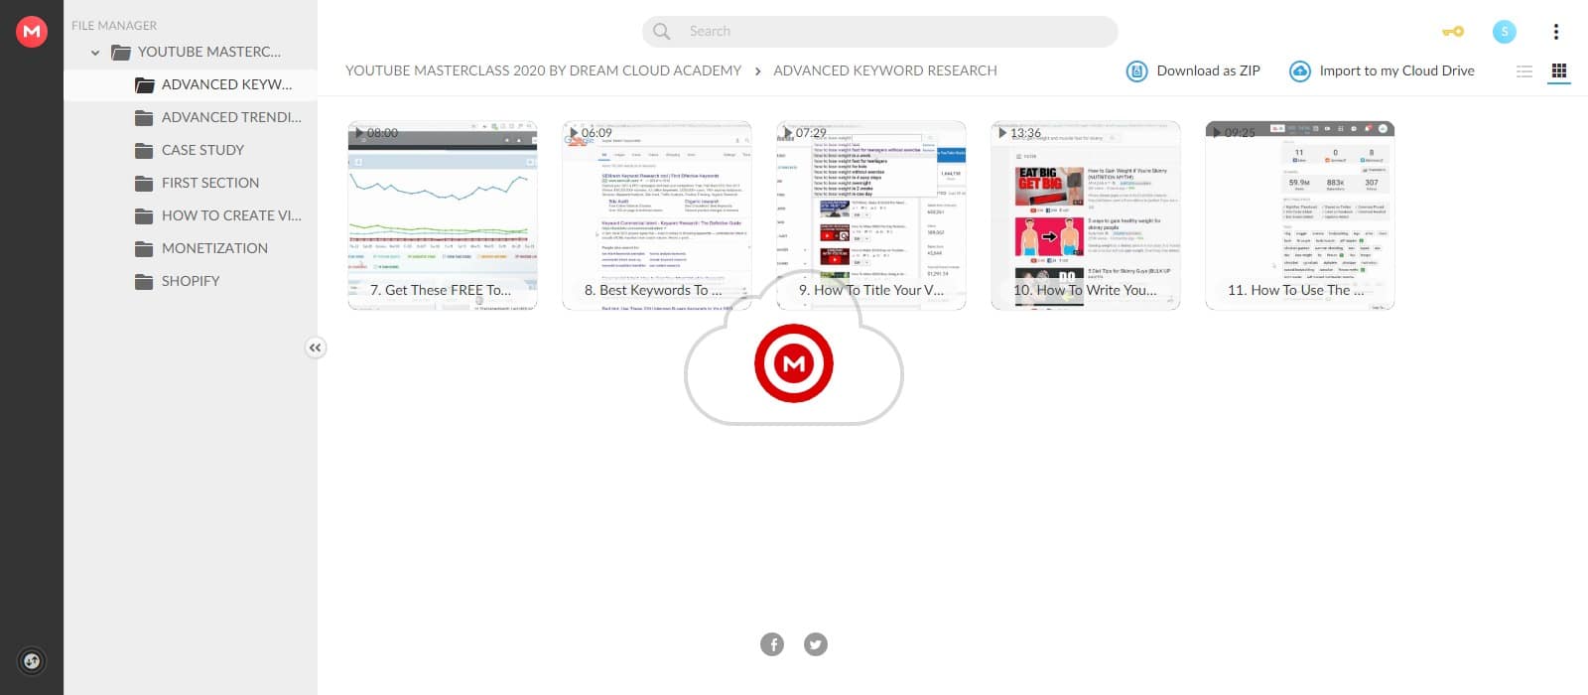This screenshot has width=1588, height=695.
Task: Open the three-dot more options menu
Action: [1555, 32]
